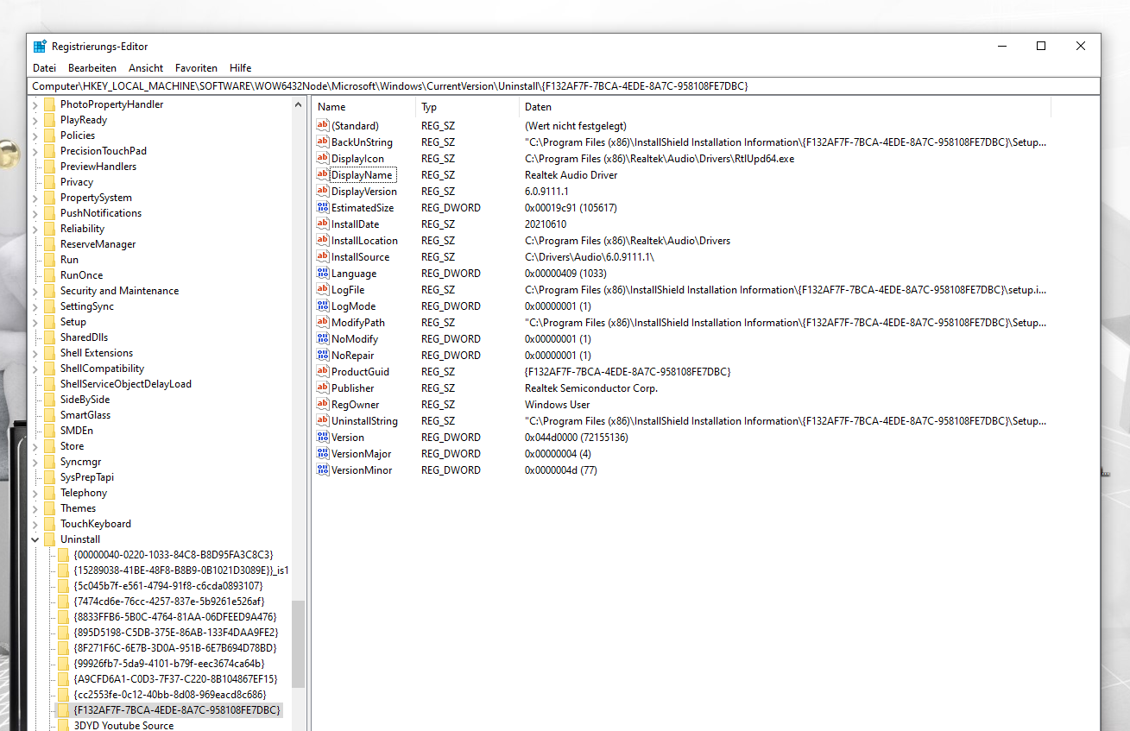The image size is (1130, 731).
Task: Expand the Policies key arrow
Action: (x=35, y=135)
